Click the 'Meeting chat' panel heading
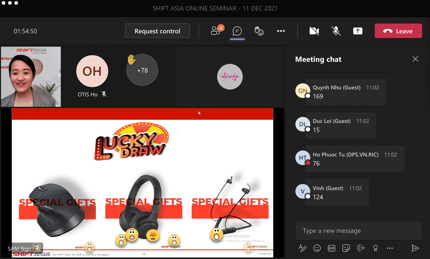Screen dimensions: 430x259 pos(318,59)
